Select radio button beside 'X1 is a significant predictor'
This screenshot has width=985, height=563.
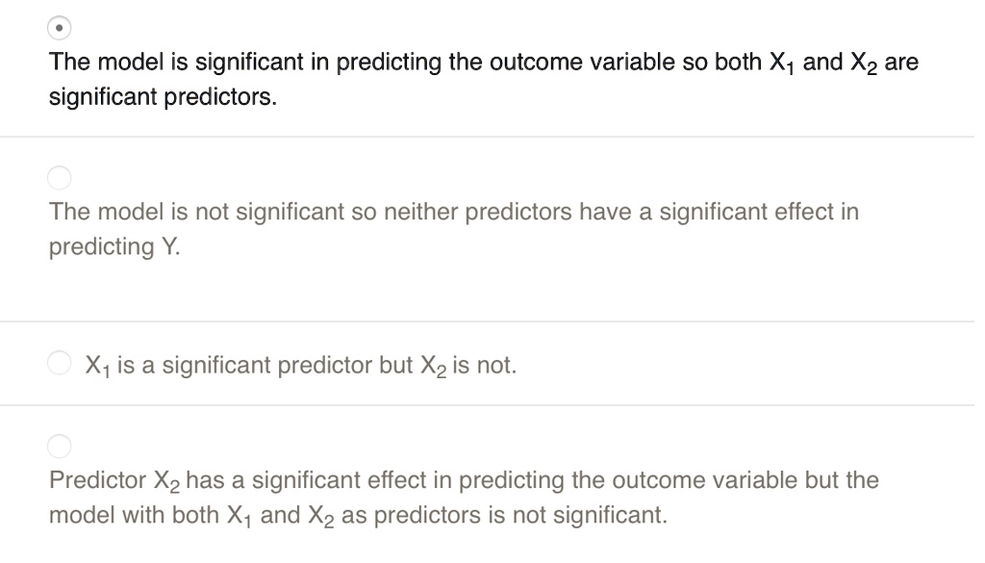tap(60, 362)
